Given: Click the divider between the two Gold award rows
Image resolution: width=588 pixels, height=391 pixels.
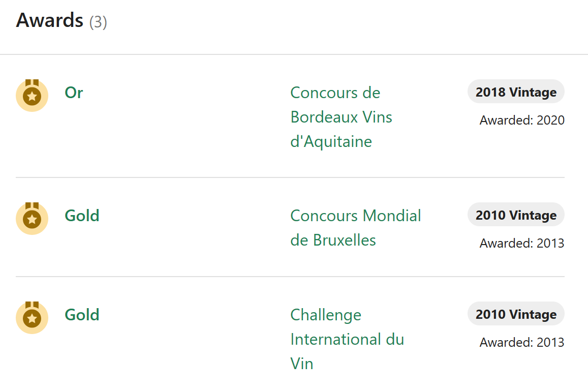Looking at the screenshot, I should click(x=290, y=277).
